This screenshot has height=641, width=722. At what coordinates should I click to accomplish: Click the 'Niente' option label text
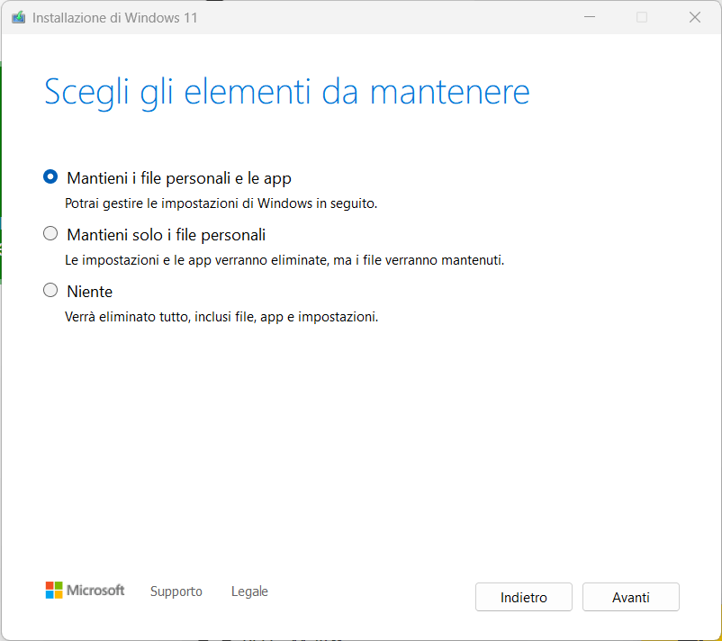tap(90, 292)
